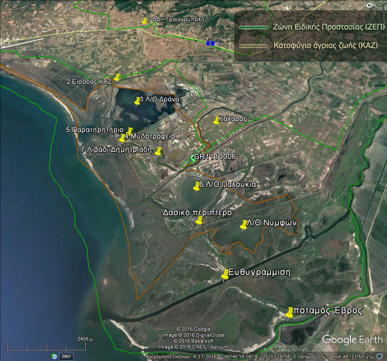Click the 3 Λ/Θ Δράνα placemark pin

coord(137,101)
